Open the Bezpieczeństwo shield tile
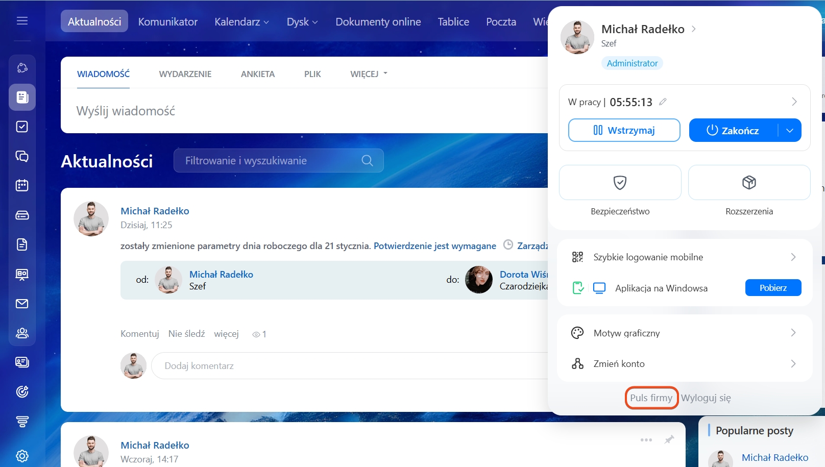Image resolution: width=825 pixels, height=467 pixels. coord(620,183)
